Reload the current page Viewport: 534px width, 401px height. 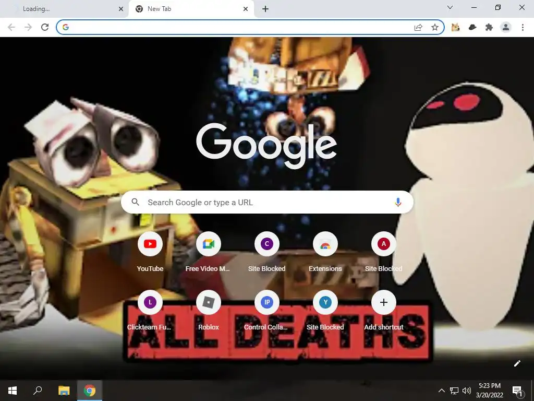(x=45, y=27)
